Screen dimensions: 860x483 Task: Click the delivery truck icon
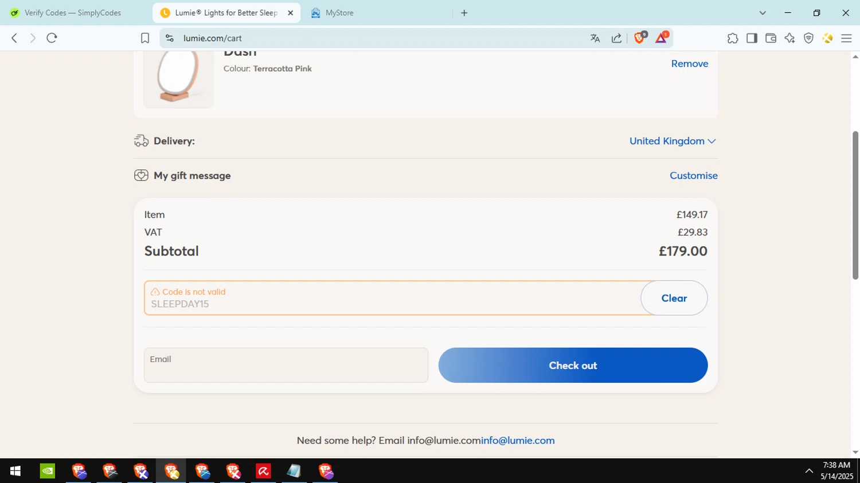click(x=141, y=141)
